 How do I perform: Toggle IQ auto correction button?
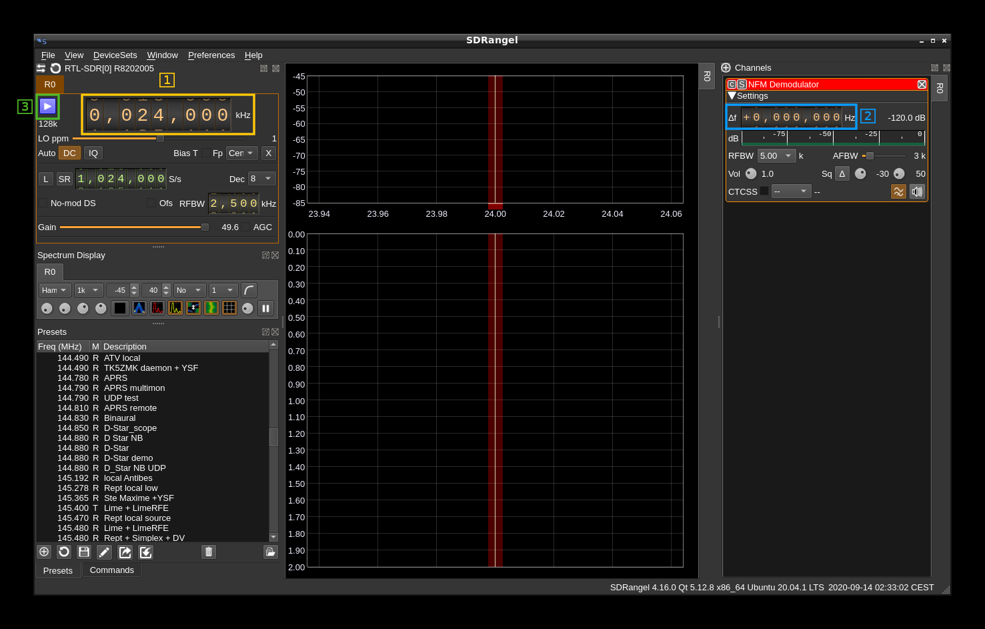(93, 153)
